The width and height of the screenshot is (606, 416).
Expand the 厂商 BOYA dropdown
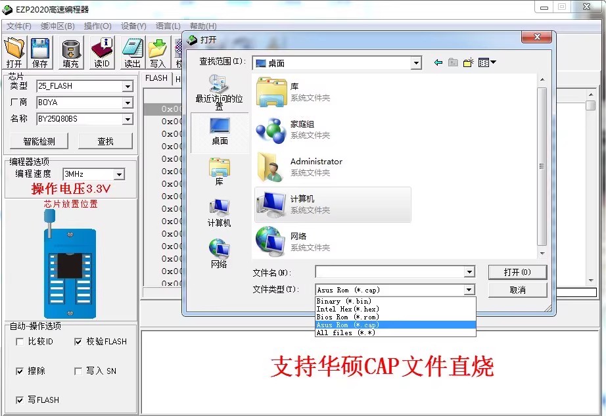pos(128,103)
